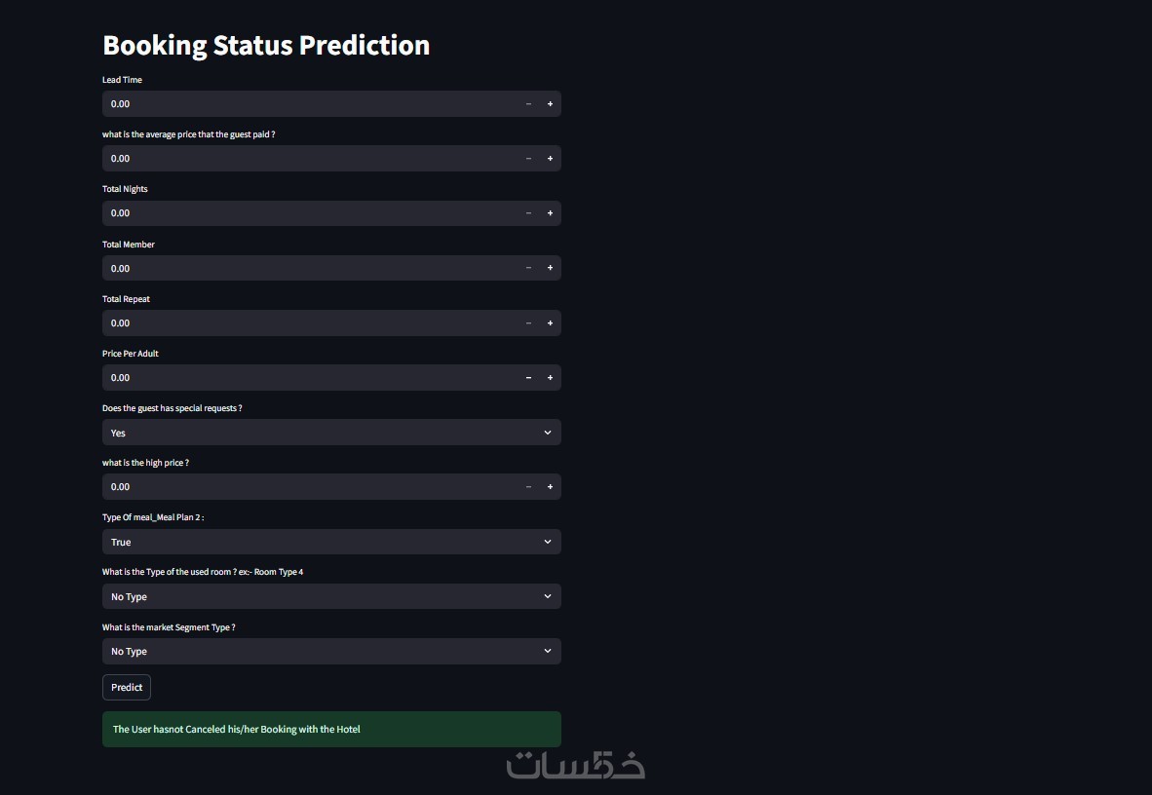This screenshot has width=1152, height=795.
Task: Expand the market Segment Type dropdown
Action: point(331,651)
